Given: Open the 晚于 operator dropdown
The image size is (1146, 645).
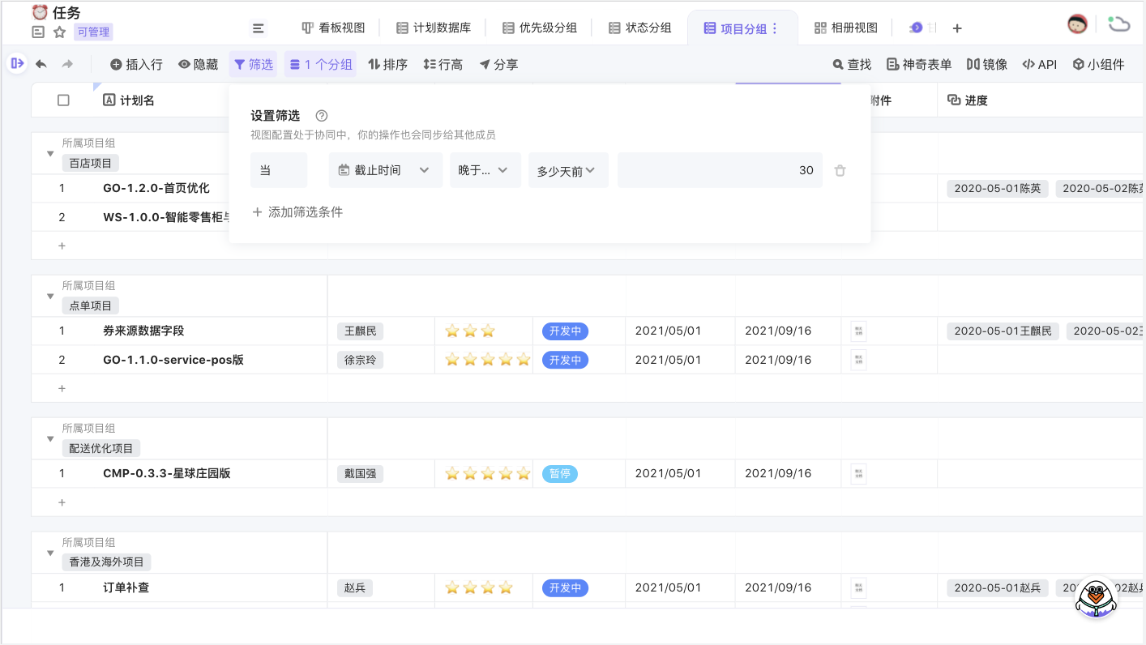Looking at the screenshot, I should pos(485,170).
